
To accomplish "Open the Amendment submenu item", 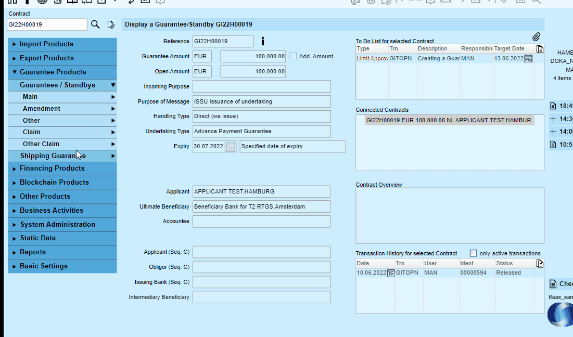I will (x=62, y=109).
